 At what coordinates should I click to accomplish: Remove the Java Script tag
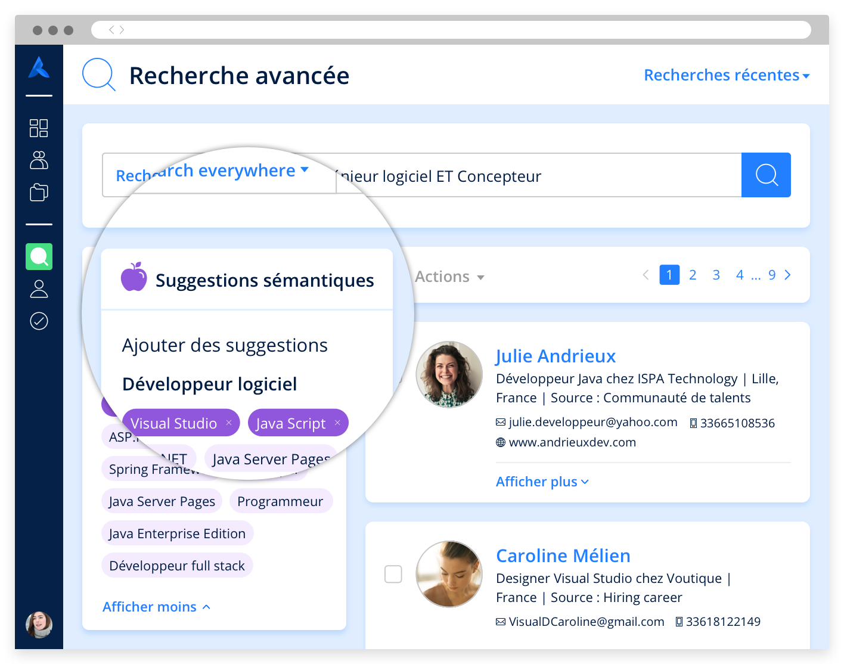337,423
